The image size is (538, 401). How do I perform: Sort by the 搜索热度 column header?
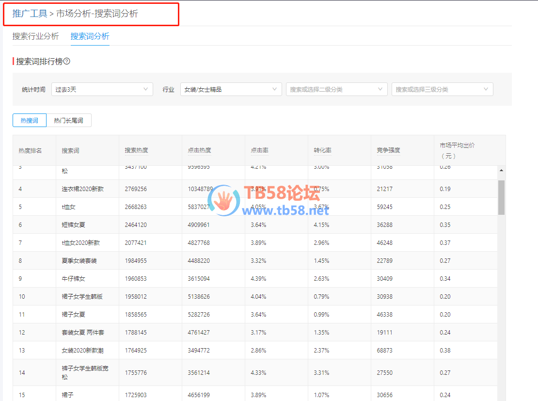pos(136,150)
